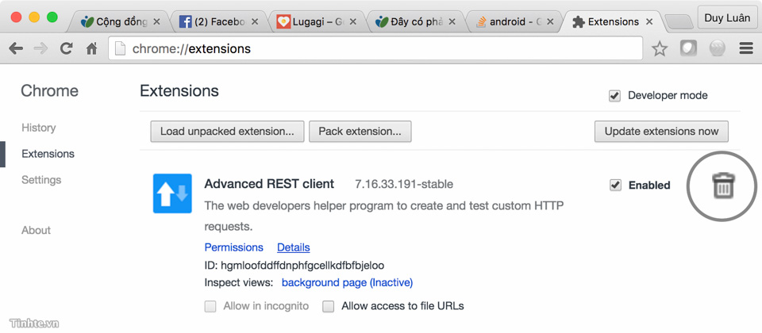Viewport: 762px width, 333px height.
Task: Click the Advanced REST client title
Action: tap(269, 184)
